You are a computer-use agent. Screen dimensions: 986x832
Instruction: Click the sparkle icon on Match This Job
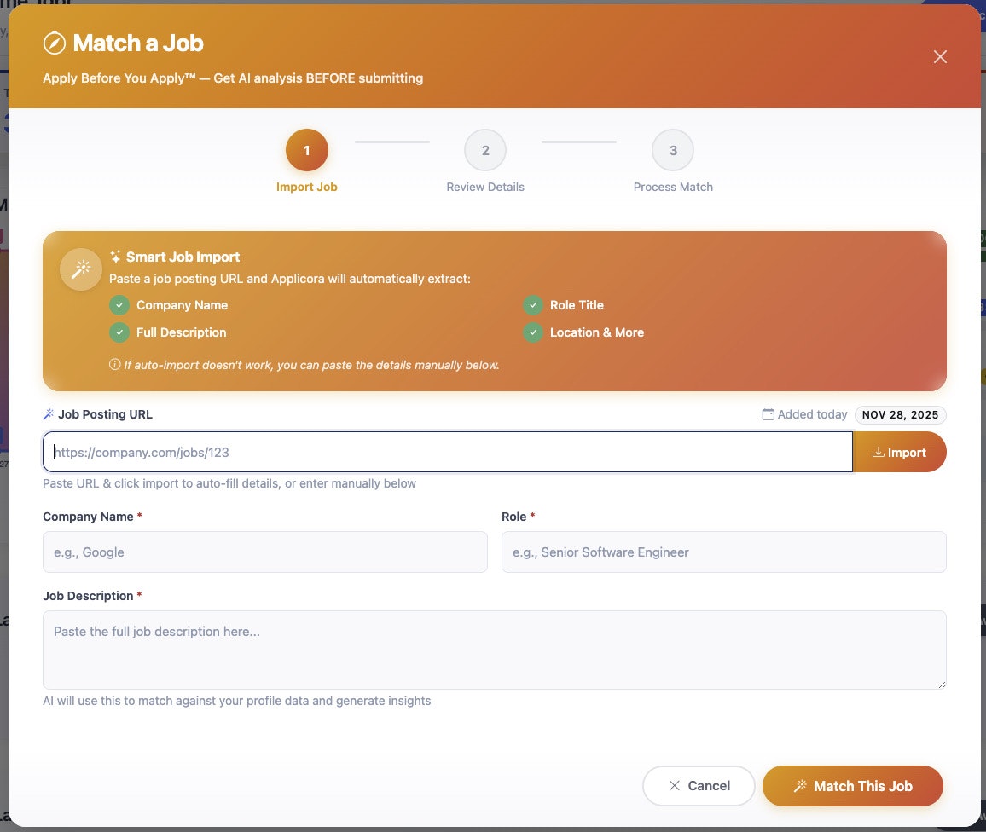(x=800, y=786)
